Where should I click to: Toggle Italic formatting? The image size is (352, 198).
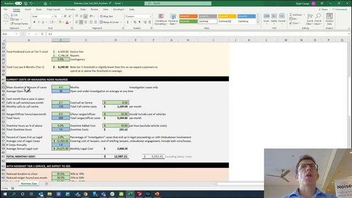38,22
